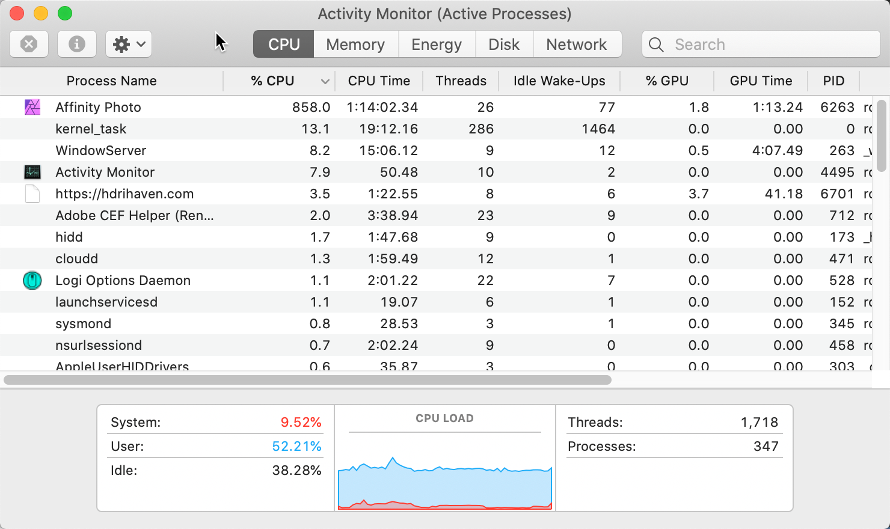This screenshot has height=529, width=890.
Task: Sort by CPU Time column
Action: click(379, 81)
